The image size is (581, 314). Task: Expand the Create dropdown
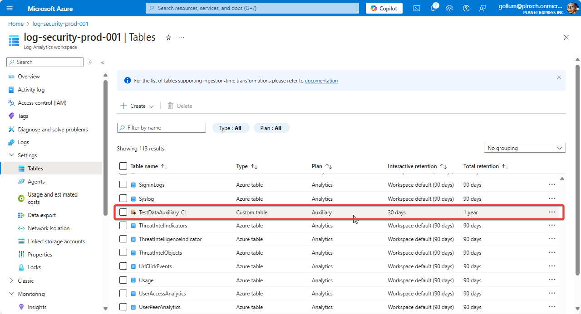point(152,106)
